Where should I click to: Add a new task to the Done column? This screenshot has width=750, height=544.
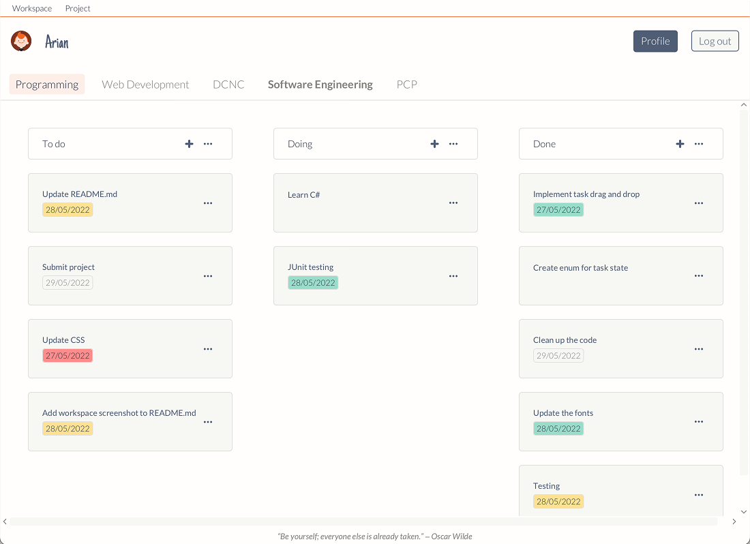[680, 144]
